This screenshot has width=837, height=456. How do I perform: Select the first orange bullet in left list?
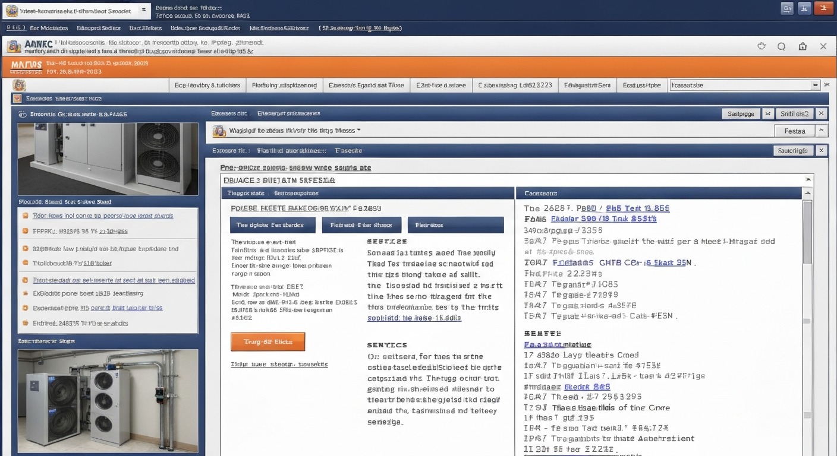[26, 216]
